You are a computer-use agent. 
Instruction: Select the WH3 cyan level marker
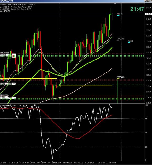click(118, 16)
